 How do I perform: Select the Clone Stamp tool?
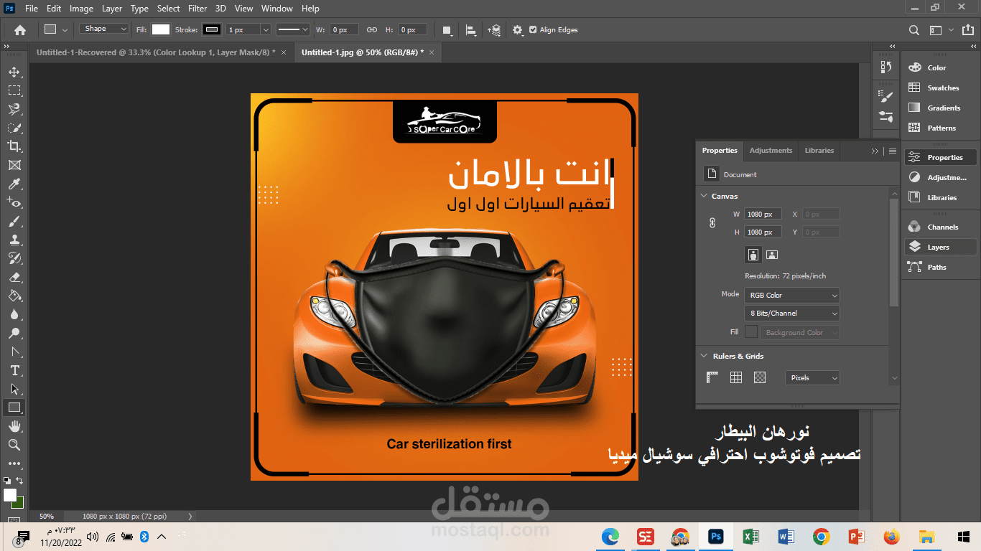(14, 240)
